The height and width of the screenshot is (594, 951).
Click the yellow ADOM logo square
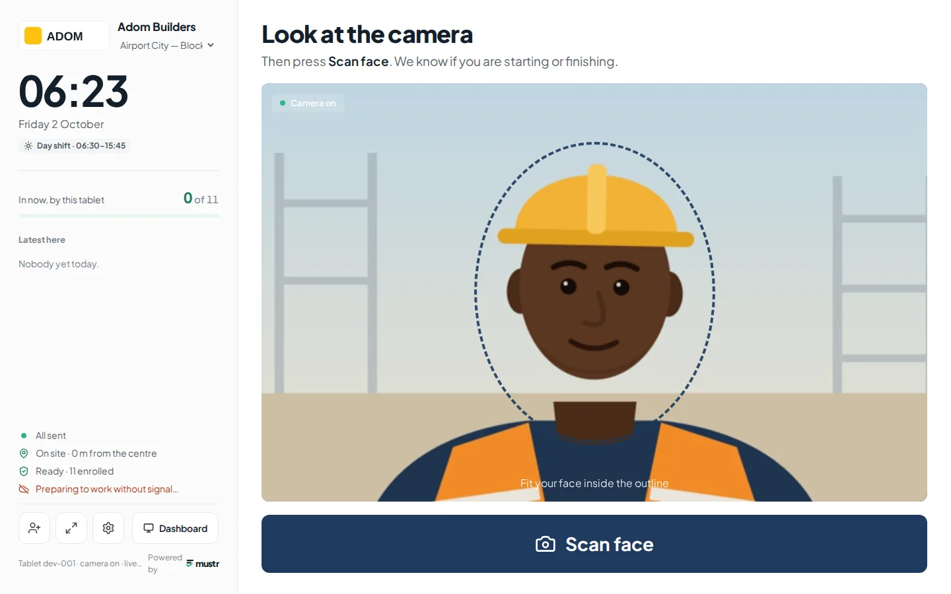coord(33,36)
